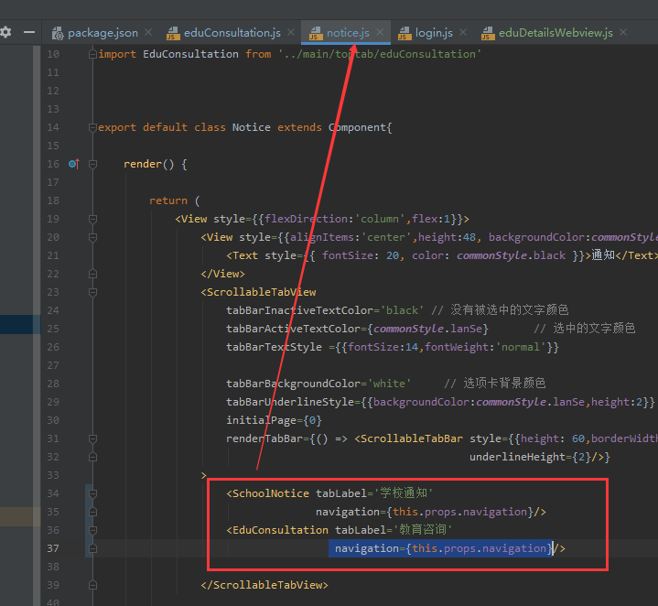Click the selected navigation prop on line 37
The image size is (658, 606).
coord(440,548)
